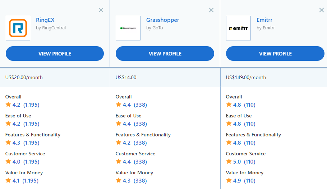Image resolution: width=327 pixels, height=189 pixels.
Task: Click RingEX Overall star rating icon
Action: [x=8, y=105]
